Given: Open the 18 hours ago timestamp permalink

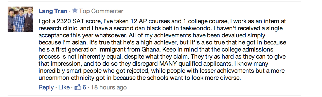Looking at the screenshot, I should click(x=109, y=87).
